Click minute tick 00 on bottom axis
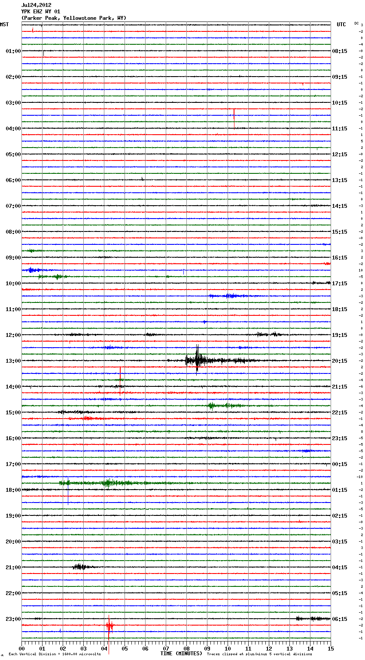This screenshot has width=365, height=660. (21, 649)
